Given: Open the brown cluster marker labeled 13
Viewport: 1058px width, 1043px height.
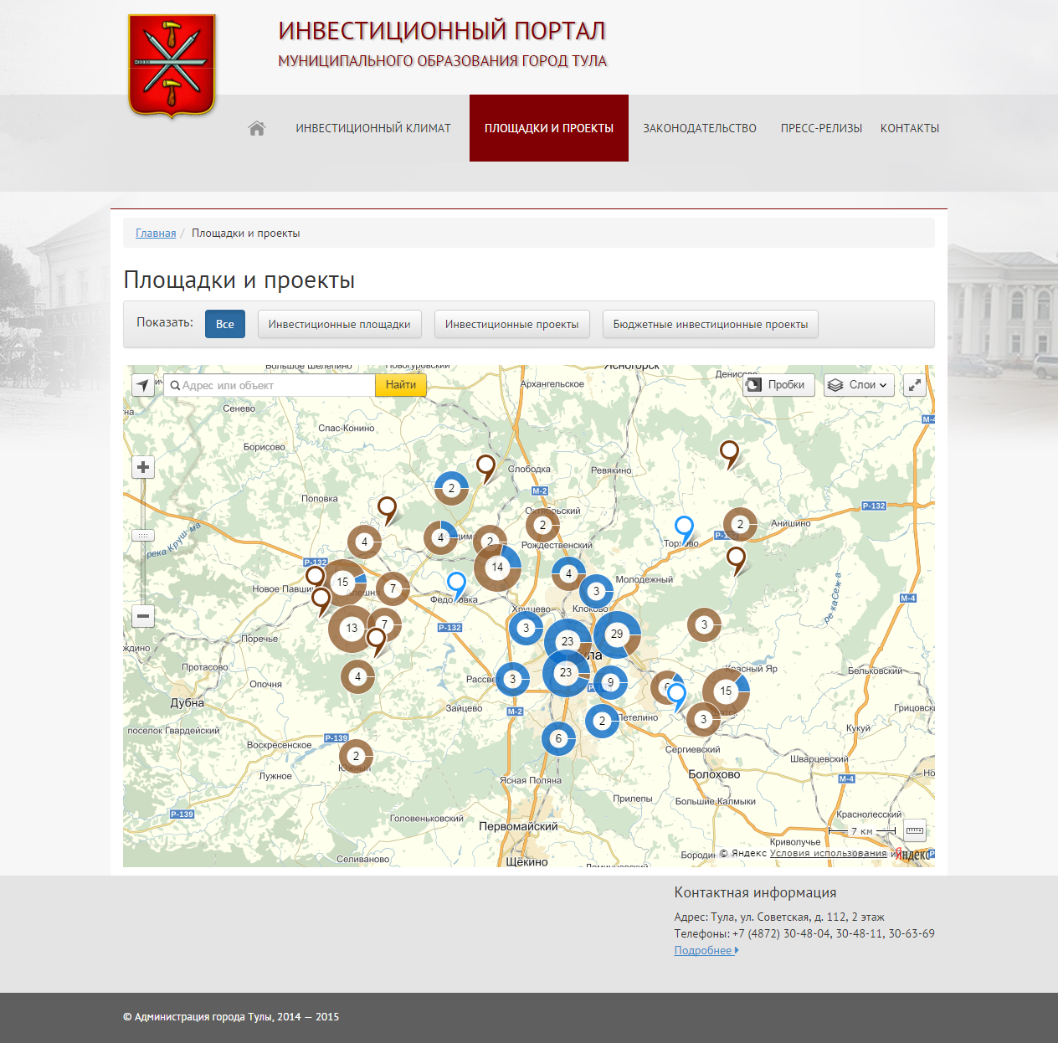Looking at the screenshot, I should click(x=352, y=629).
